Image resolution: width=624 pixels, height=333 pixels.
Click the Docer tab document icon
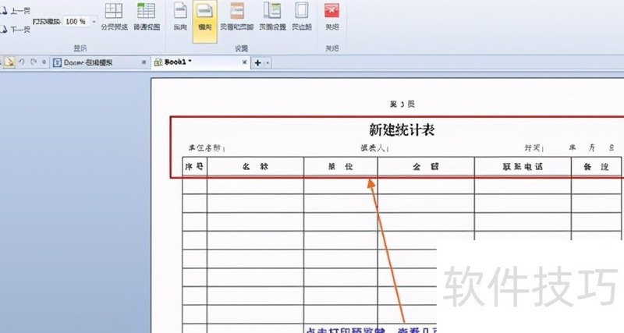click(57, 63)
